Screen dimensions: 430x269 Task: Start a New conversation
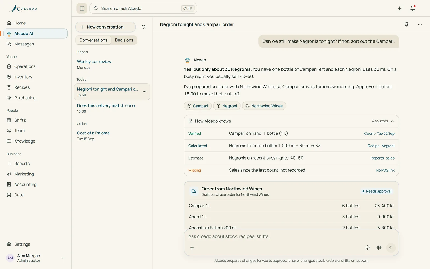coord(105,27)
